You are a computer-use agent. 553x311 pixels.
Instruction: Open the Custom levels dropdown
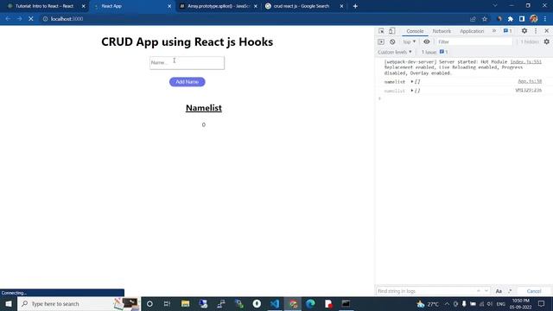point(395,52)
